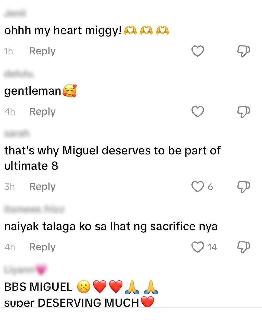262x320 pixels.
Task: Dislike the "ohhh my heart miggy" comment
Action: [x=243, y=51]
